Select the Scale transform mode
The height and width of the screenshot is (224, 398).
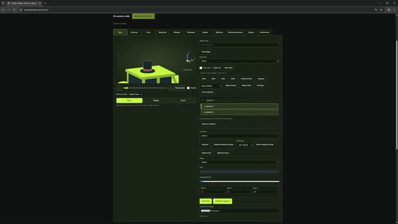(x=183, y=101)
